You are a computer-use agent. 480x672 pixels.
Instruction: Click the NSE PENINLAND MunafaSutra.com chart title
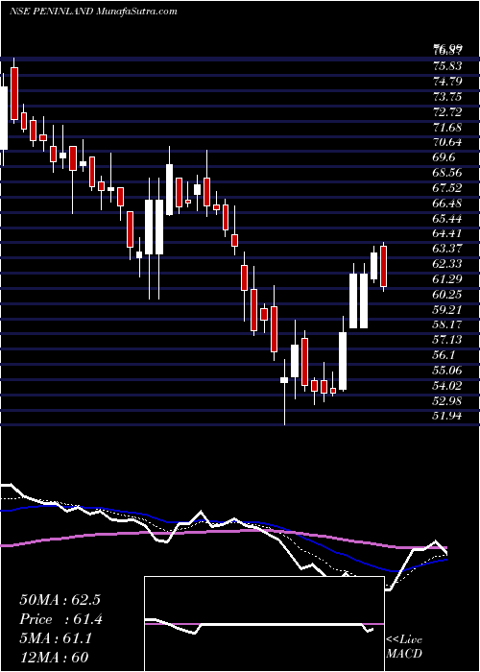point(93,12)
